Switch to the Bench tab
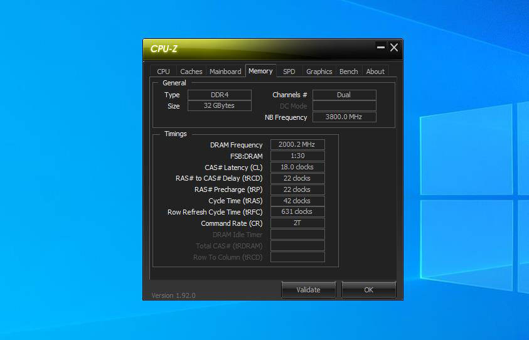Screen dimensions: 529x340 pos(348,72)
